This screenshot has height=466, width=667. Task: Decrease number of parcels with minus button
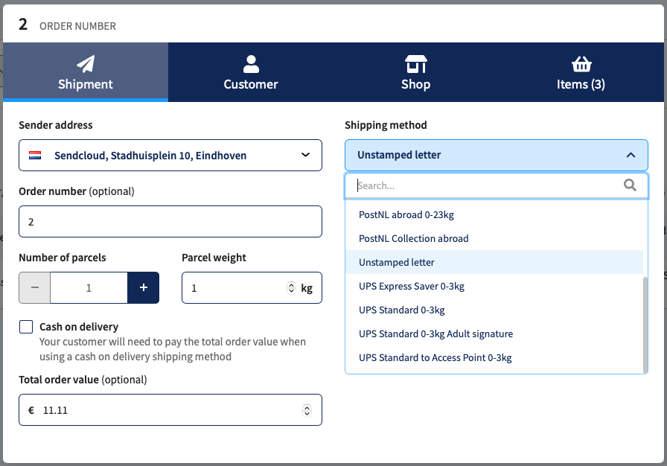[34, 288]
